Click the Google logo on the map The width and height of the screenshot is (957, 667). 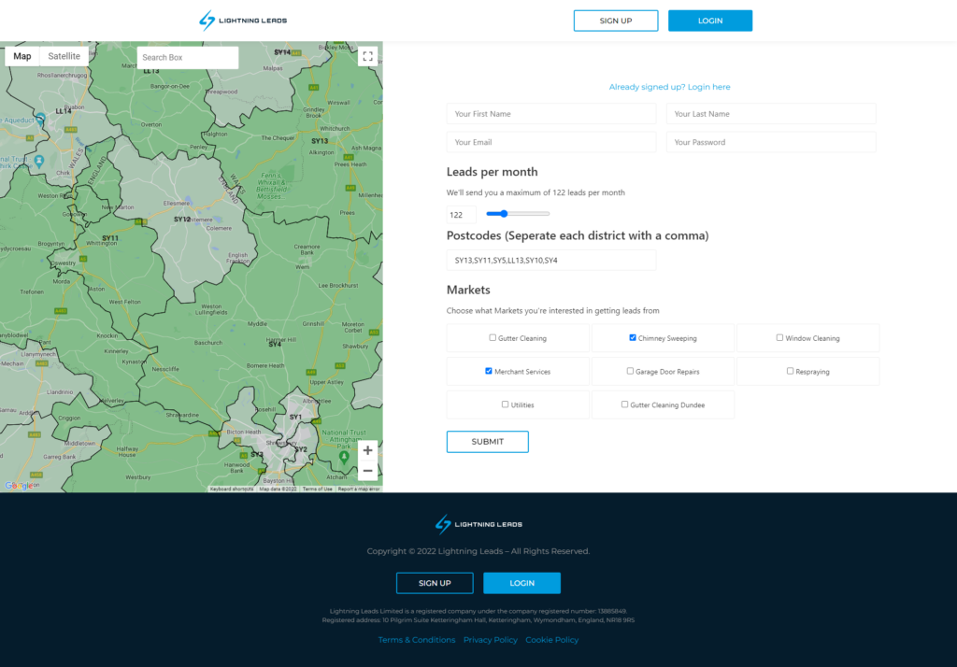[x=18, y=486]
